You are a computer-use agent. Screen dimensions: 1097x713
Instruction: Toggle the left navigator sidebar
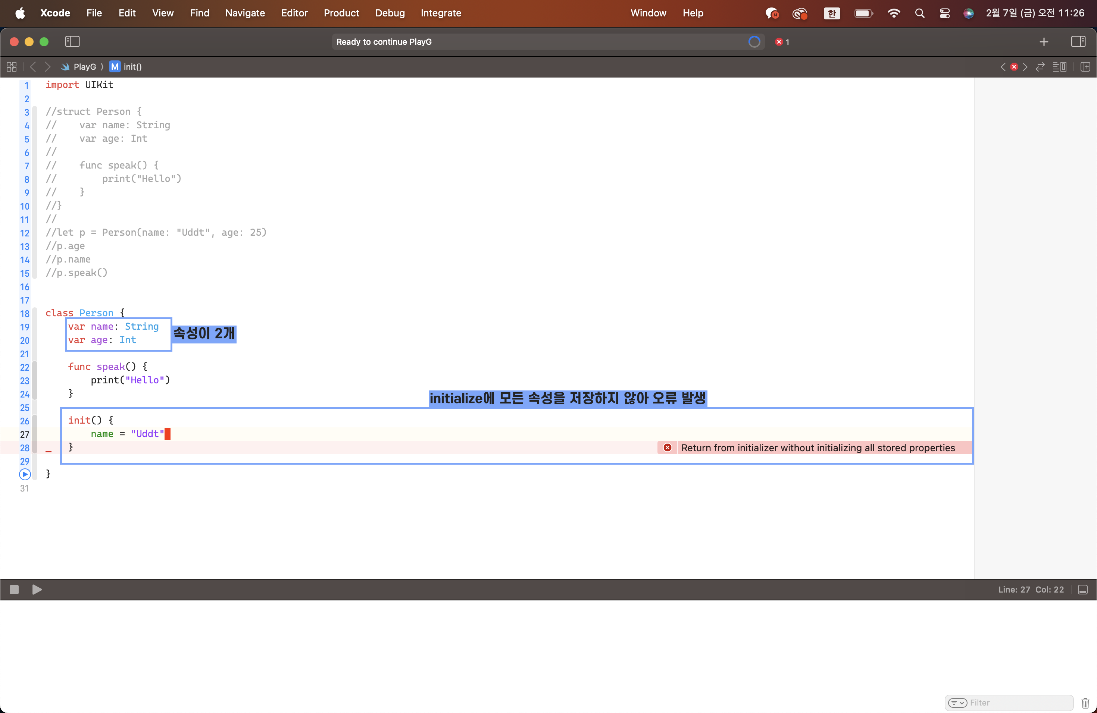point(72,41)
